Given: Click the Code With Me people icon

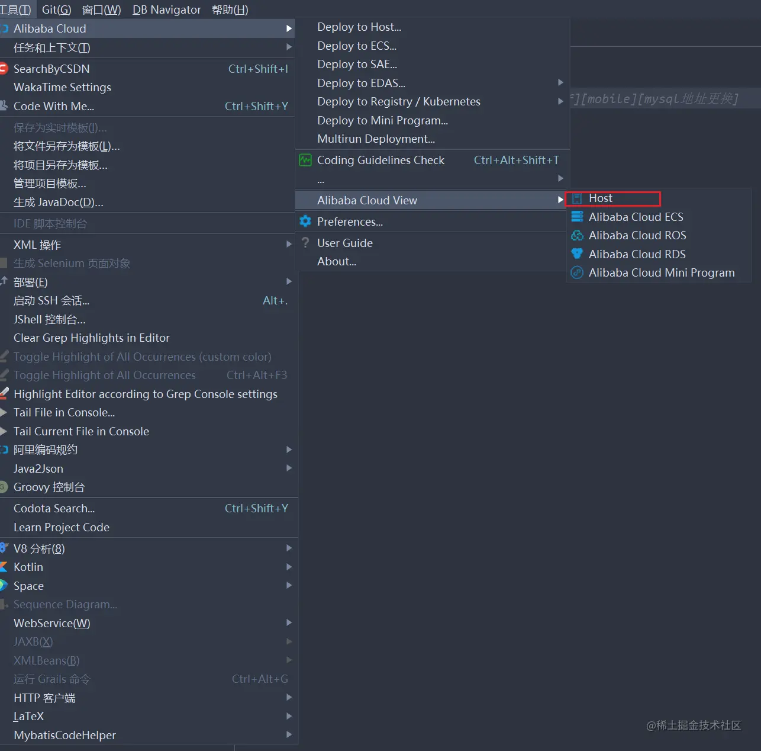Looking at the screenshot, I should coord(4,106).
